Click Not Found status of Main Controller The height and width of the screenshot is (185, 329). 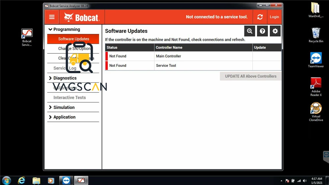[118, 56]
